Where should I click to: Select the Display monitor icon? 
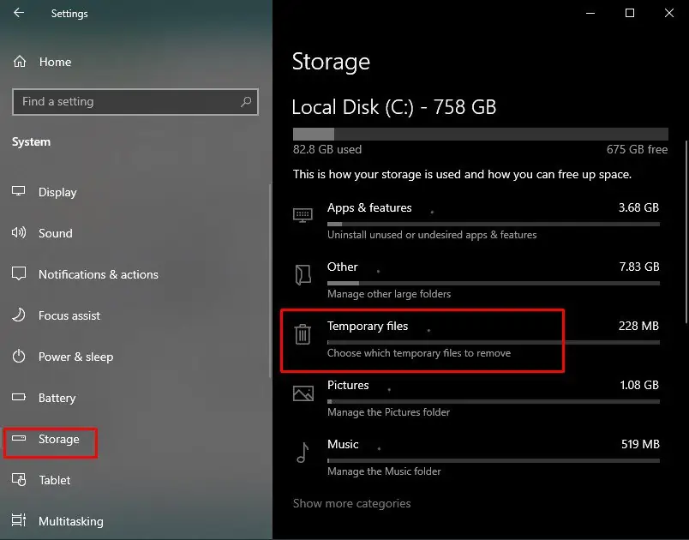click(19, 191)
